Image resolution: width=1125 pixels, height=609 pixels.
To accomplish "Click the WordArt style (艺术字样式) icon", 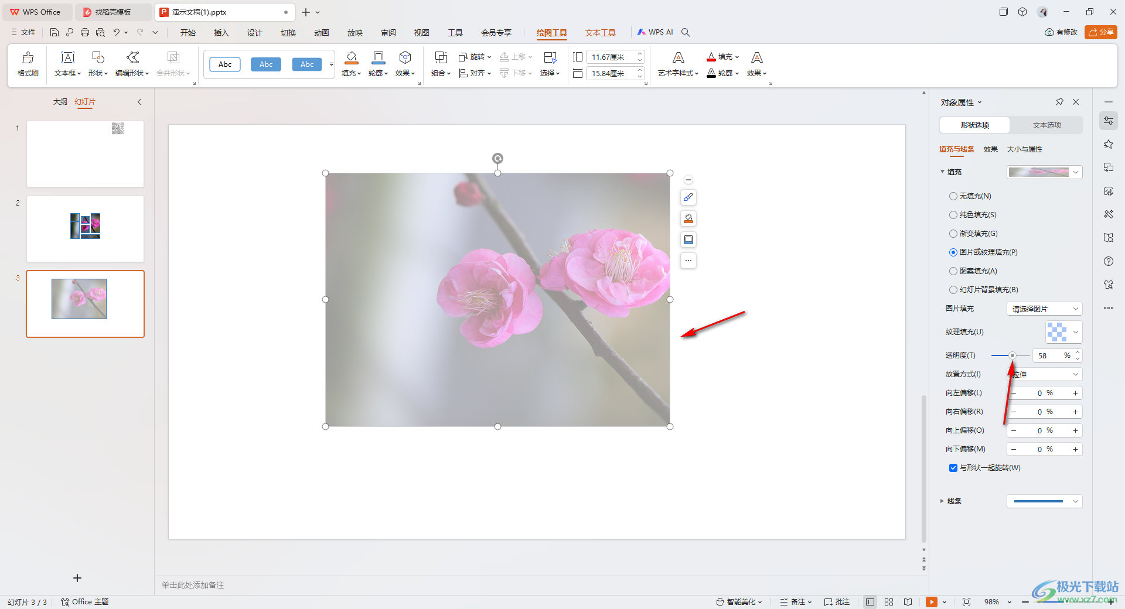I will [x=678, y=57].
